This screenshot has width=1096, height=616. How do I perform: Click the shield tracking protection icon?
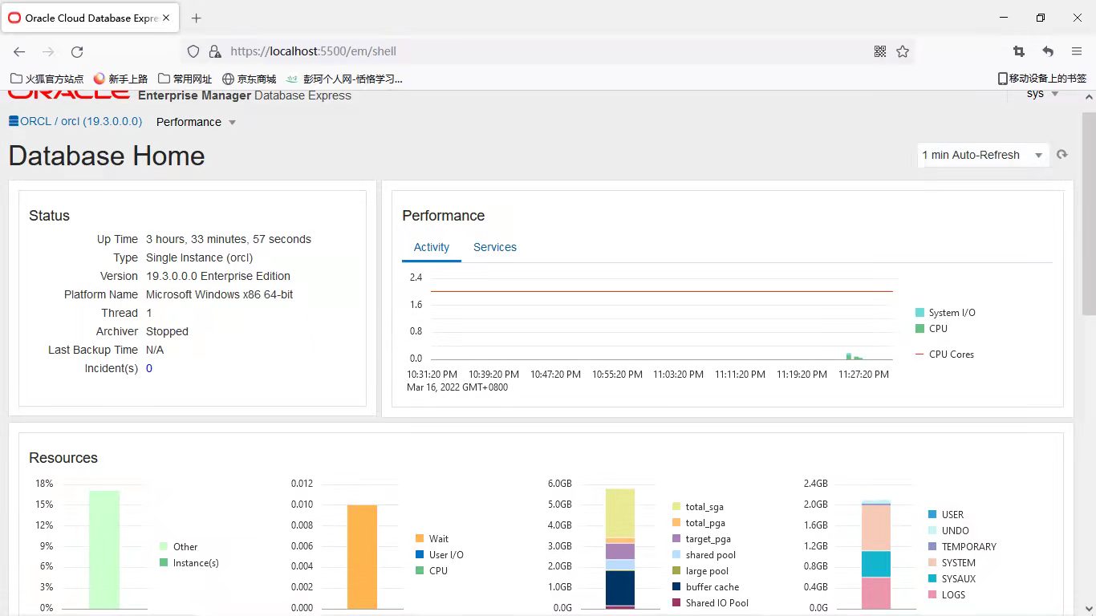(x=193, y=51)
